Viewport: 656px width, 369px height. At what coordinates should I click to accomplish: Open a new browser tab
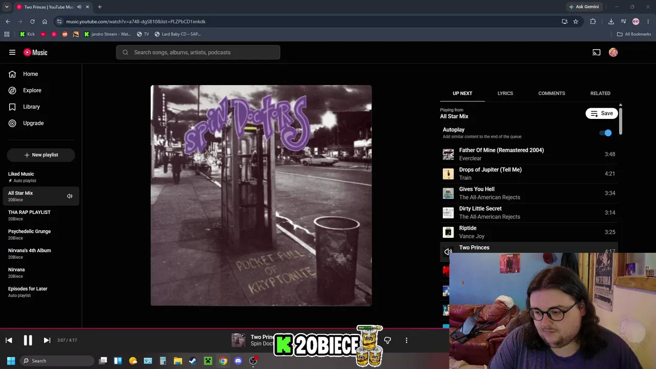click(99, 7)
